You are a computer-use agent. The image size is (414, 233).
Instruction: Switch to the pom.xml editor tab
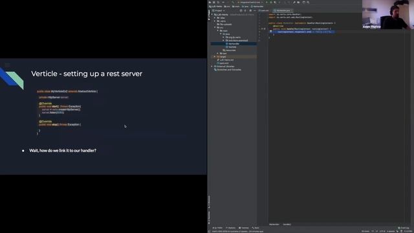264,10
